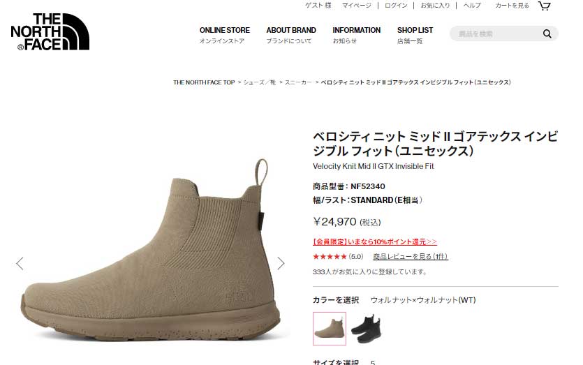583x365 pixels.
Task: Select the walnut color boot swatch
Action: (x=330, y=329)
